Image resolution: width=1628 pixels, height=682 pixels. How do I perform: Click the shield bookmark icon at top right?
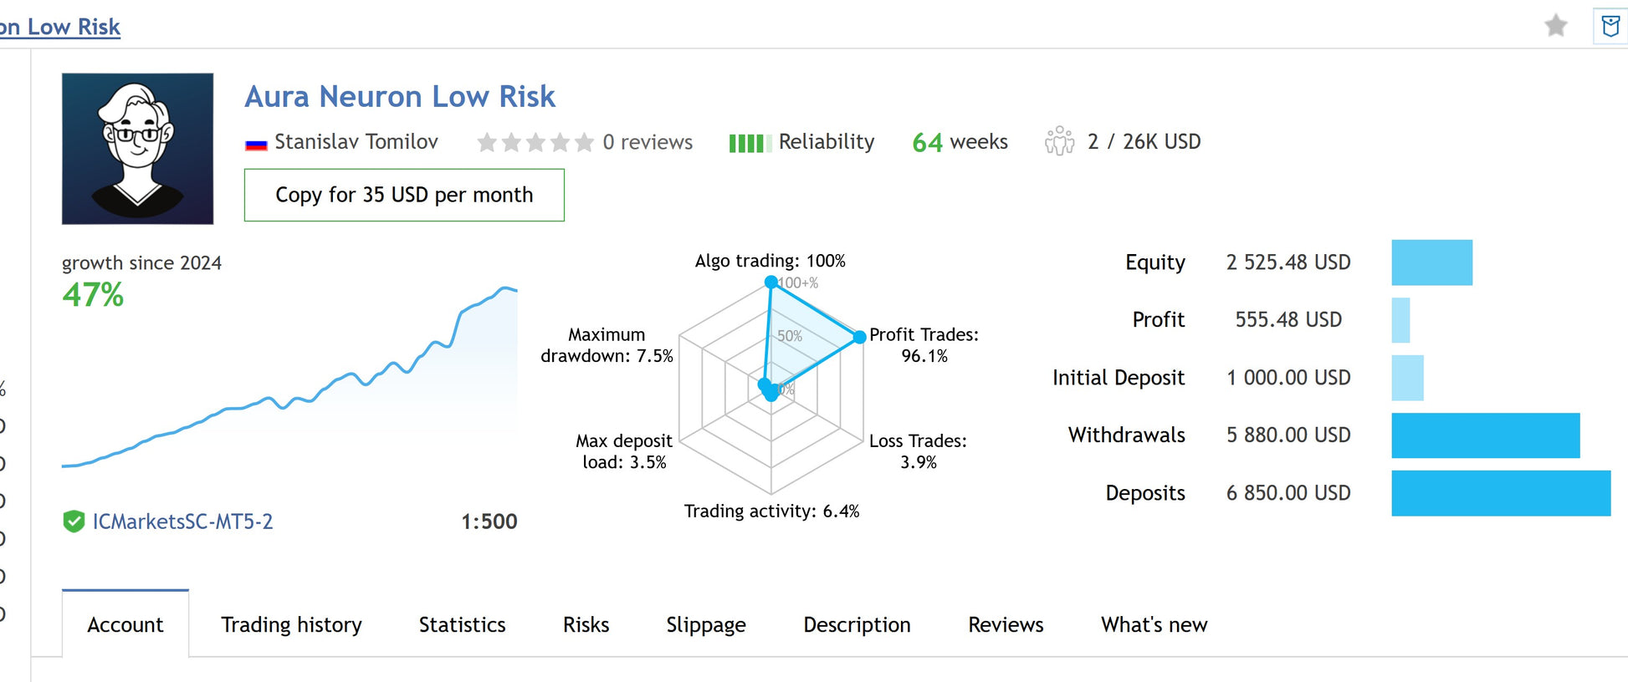tap(1610, 26)
